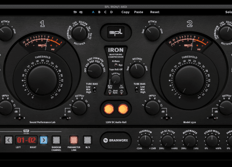Toggle the channel 2 input dB switch
232x167 pixels.
167,118
